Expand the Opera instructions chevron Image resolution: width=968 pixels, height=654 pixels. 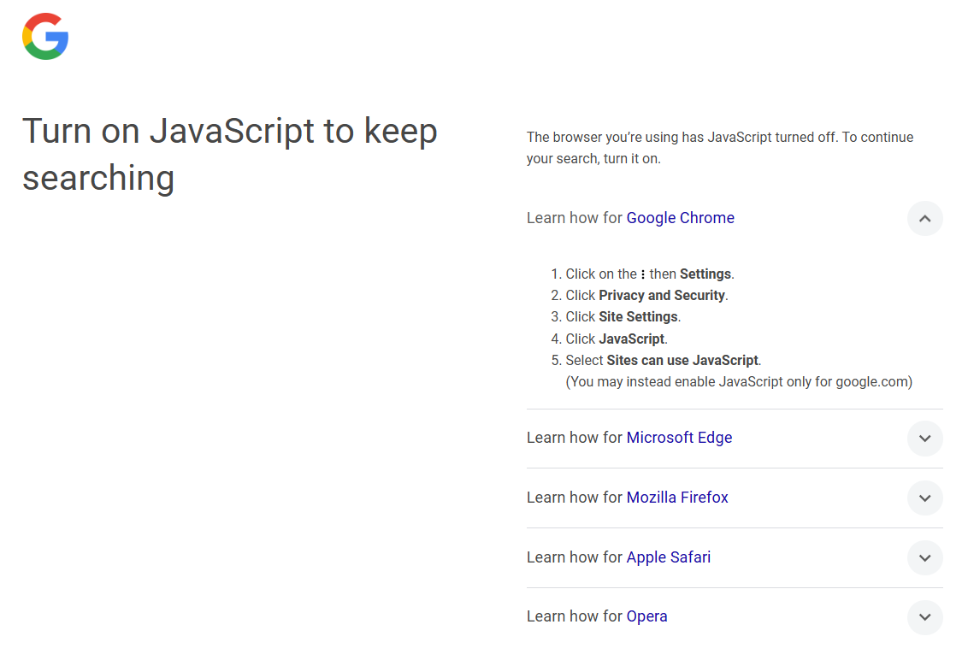click(x=924, y=617)
